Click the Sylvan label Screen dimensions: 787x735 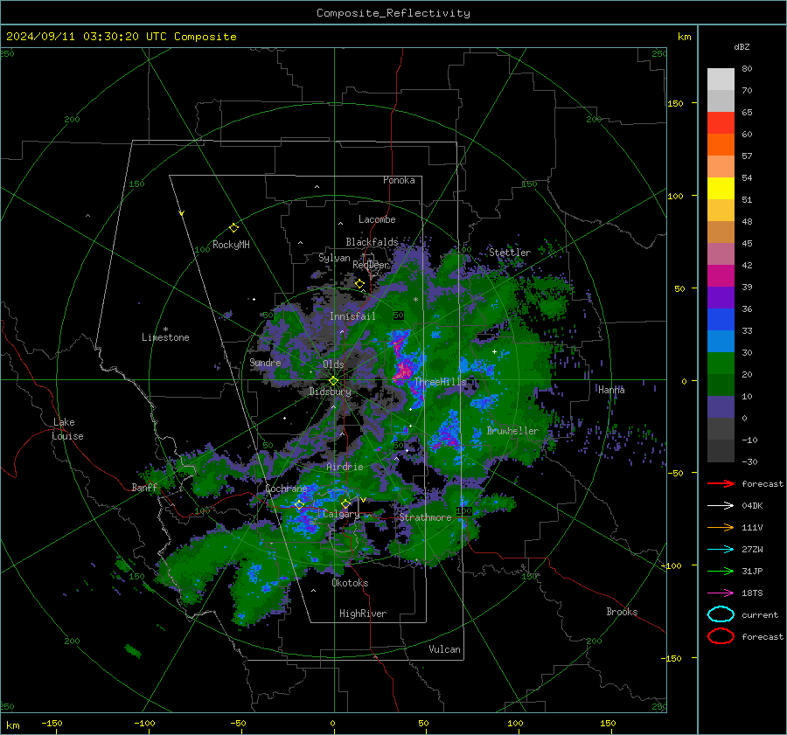[334, 258]
